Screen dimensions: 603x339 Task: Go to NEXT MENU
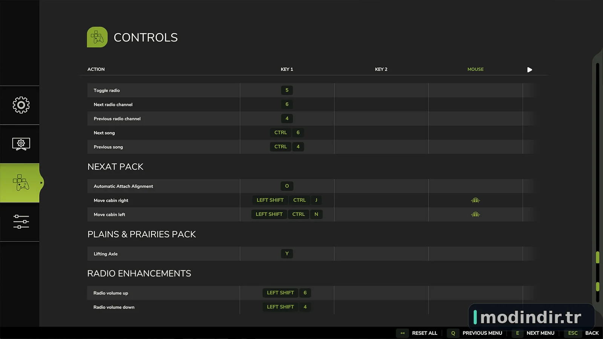coord(540,333)
